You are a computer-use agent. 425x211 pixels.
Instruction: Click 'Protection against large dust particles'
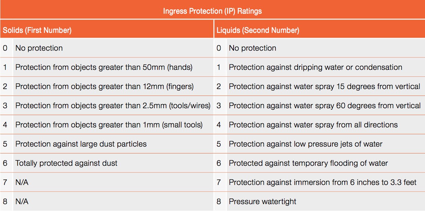81,144
